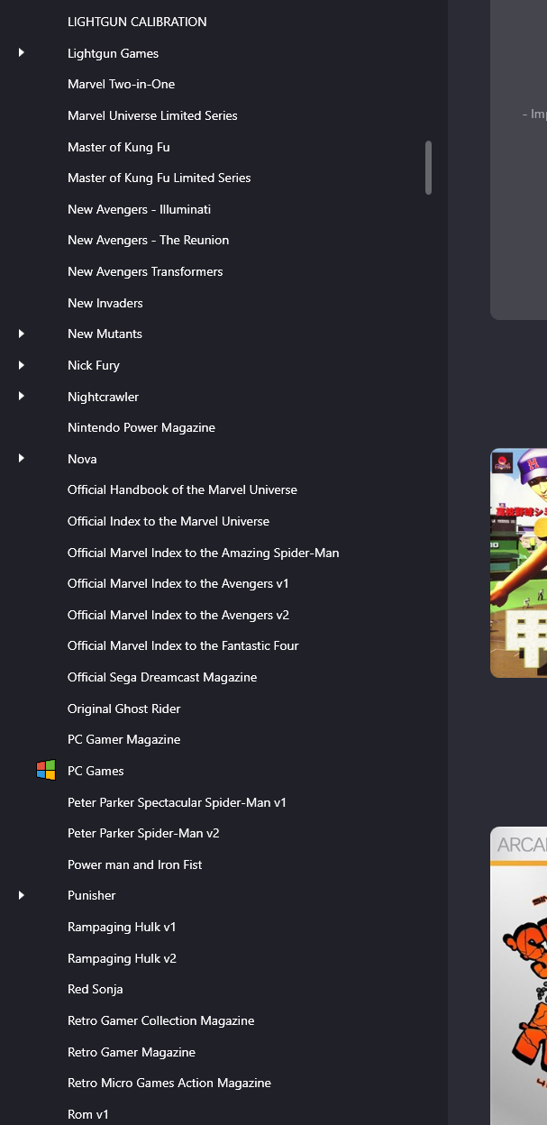Select Lightgun Games label
This screenshot has width=547, height=1125.
pyautogui.click(x=113, y=53)
